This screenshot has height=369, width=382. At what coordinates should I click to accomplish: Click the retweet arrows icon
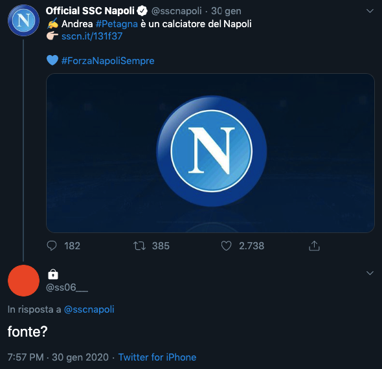pos(140,246)
